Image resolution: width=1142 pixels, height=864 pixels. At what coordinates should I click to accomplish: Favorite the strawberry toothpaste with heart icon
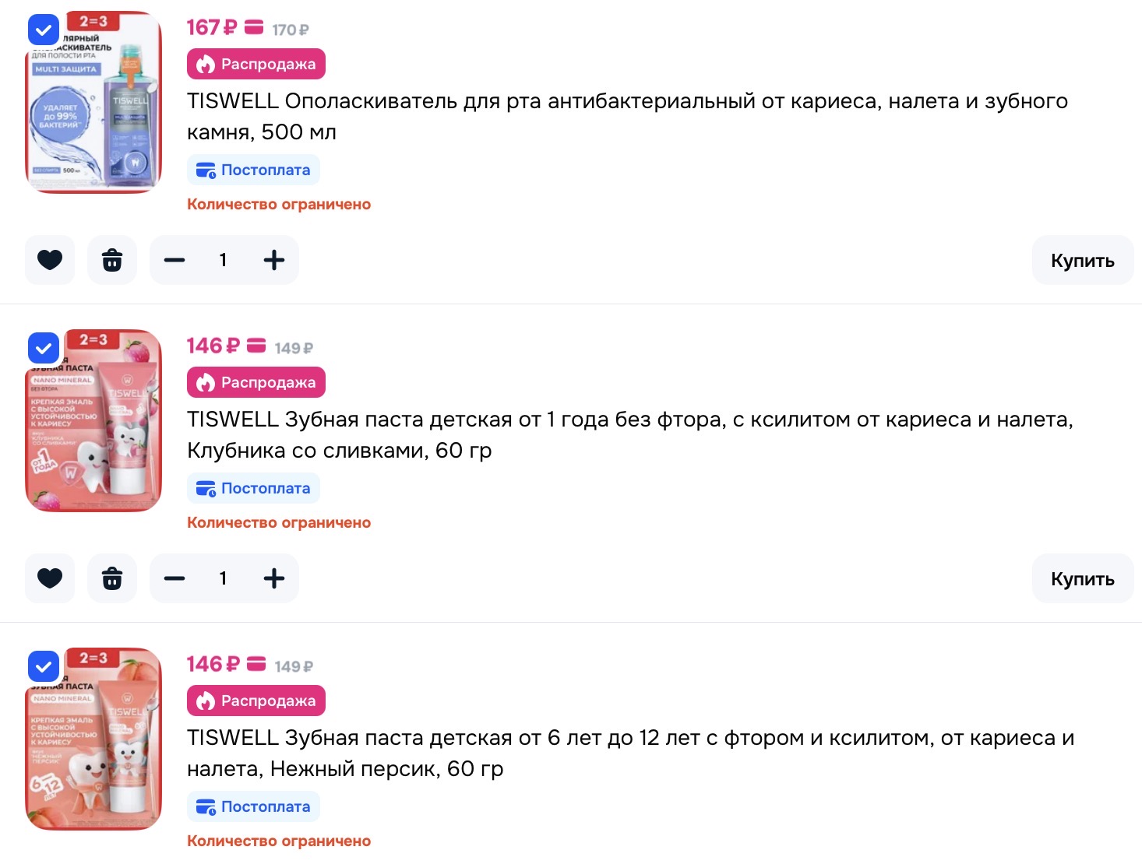(50, 578)
